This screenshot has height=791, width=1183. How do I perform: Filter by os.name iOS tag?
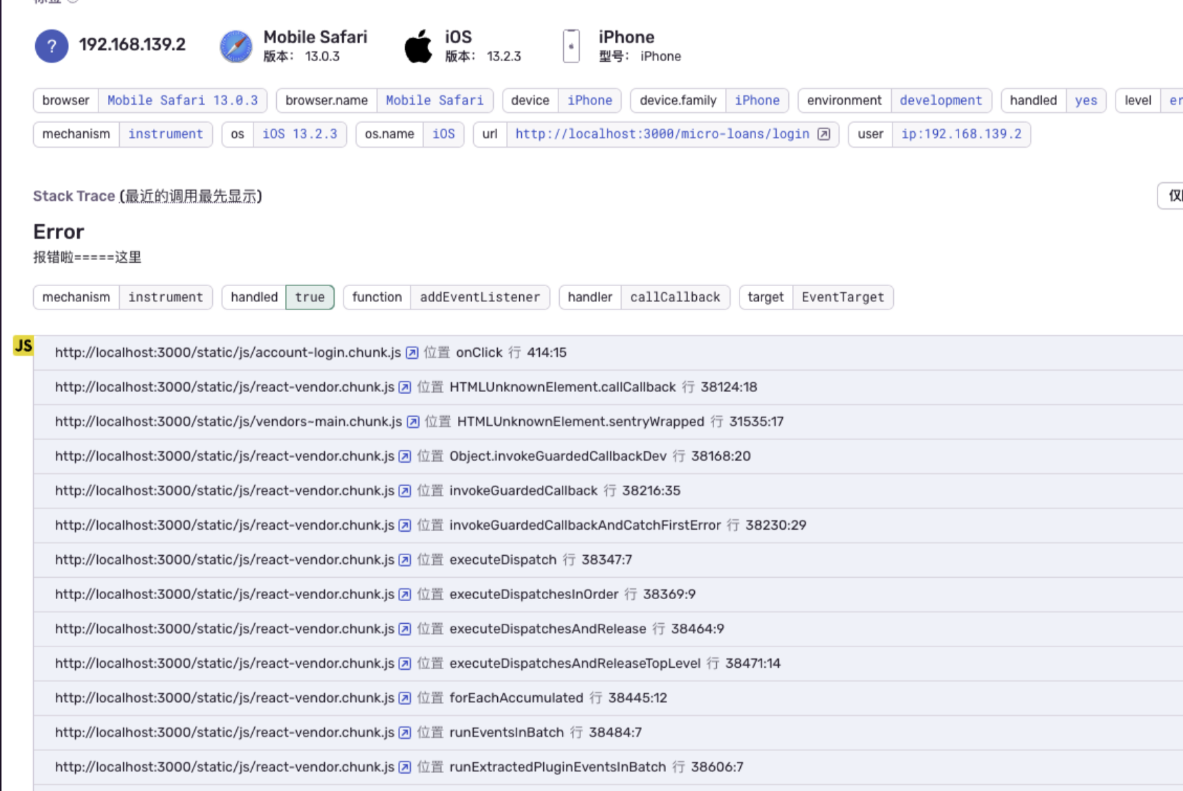tap(443, 134)
